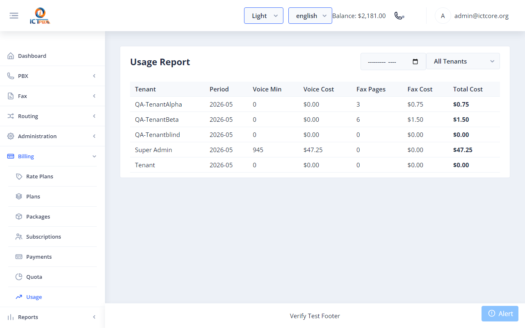Image resolution: width=525 pixels, height=328 pixels.
Task: Click the Payments card icon
Action: pos(19,257)
